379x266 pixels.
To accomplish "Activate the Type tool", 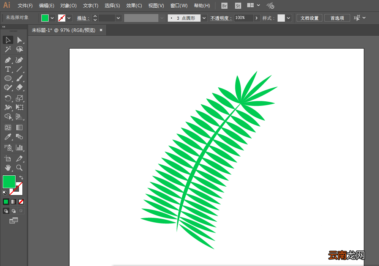I will tap(8, 69).
